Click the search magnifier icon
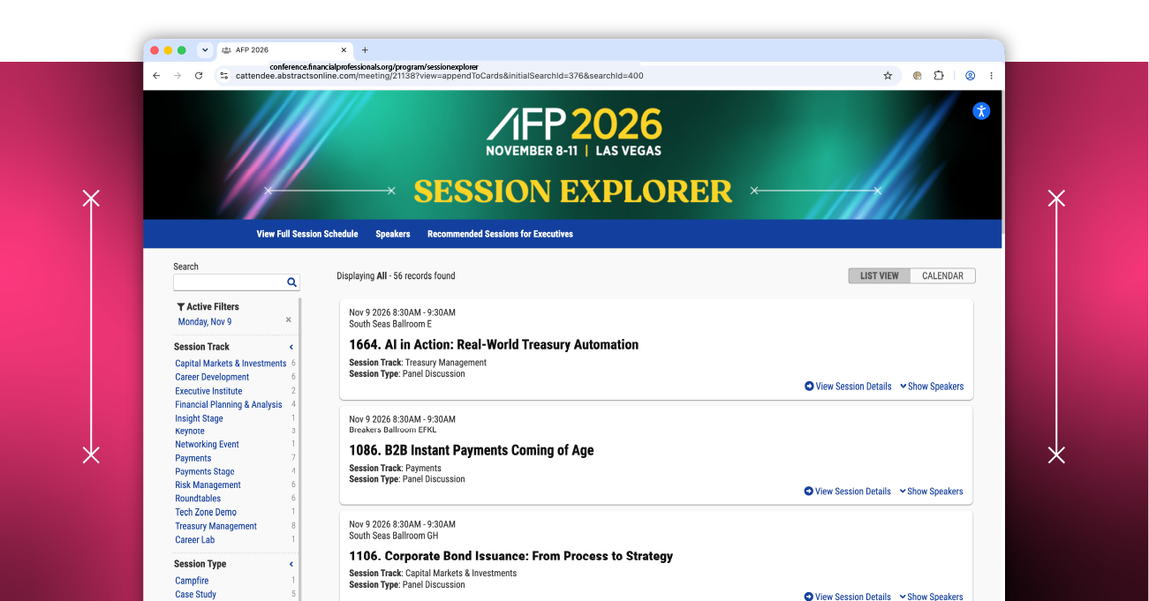Viewport: 1149px width, 601px height. click(291, 282)
